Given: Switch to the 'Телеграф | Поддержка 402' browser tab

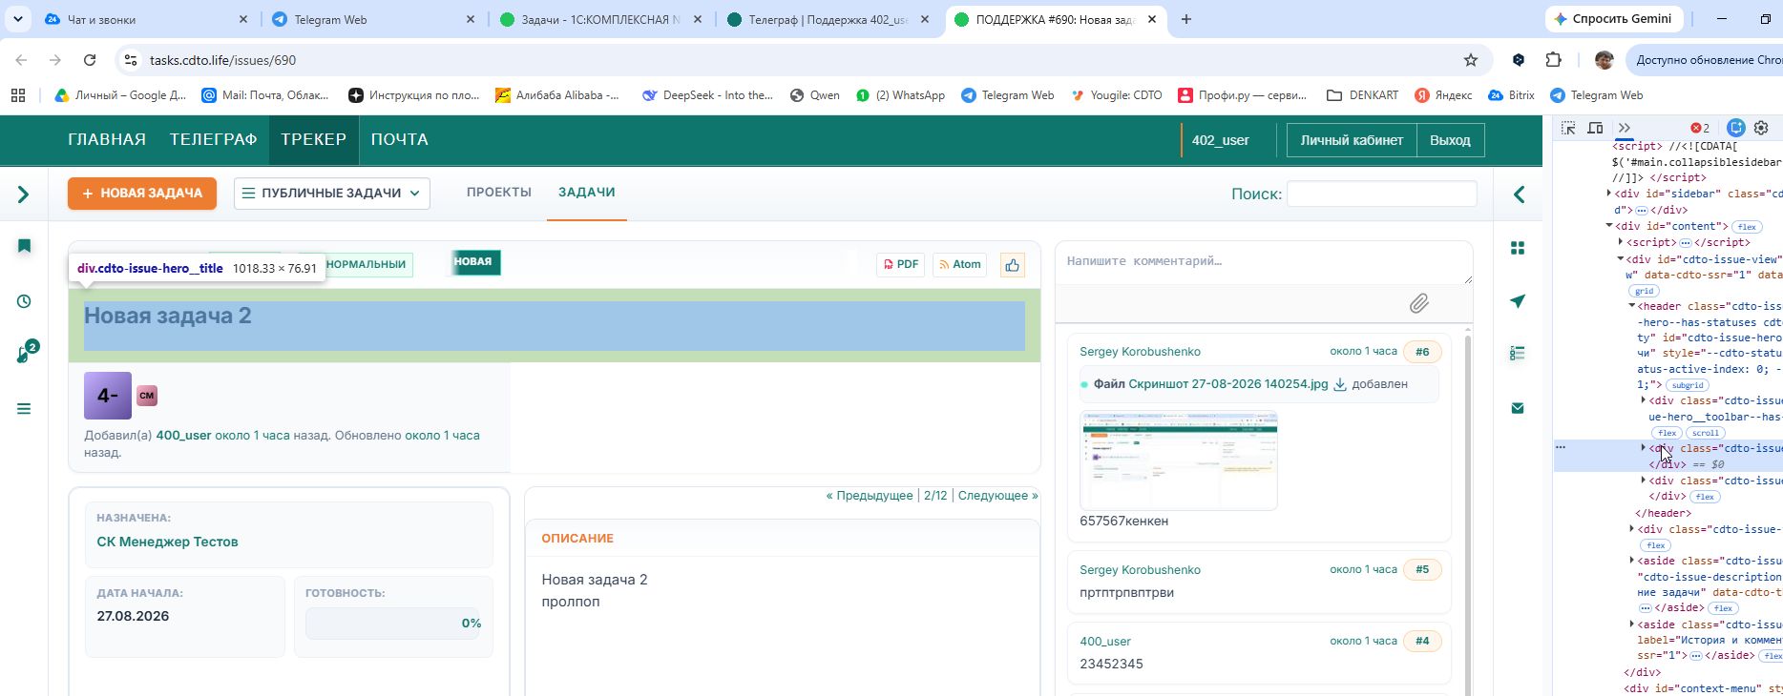Looking at the screenshot, I should point(828,19).
